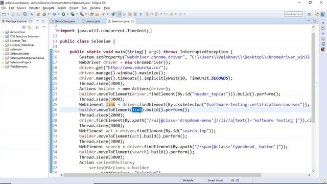Click the Smart Insert status bar entry
Screen dimensions: 327x184
tap(215, 180)
